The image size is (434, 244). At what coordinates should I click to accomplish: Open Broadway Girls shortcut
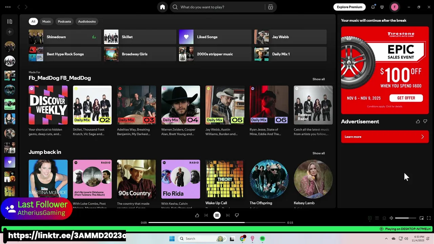(140, 54)
